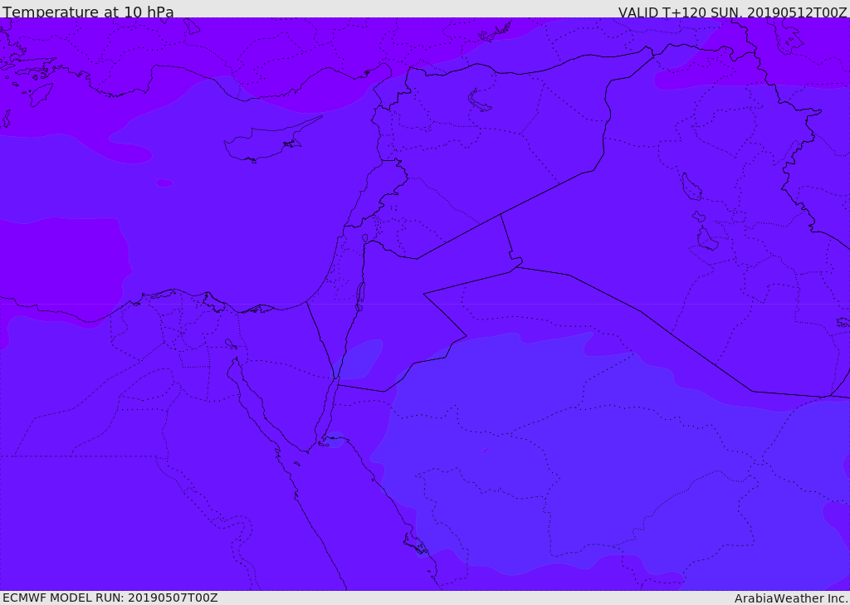Click the 'VALID T+120 SUN. 20190512T00Z' label
This screenshot has width=850, height=605.
point(732,12)
